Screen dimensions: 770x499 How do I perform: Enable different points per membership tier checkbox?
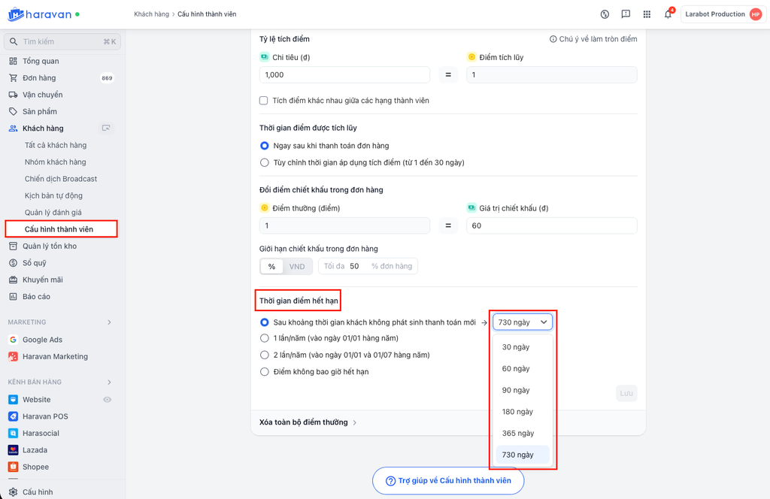click(x=264, y=101)
